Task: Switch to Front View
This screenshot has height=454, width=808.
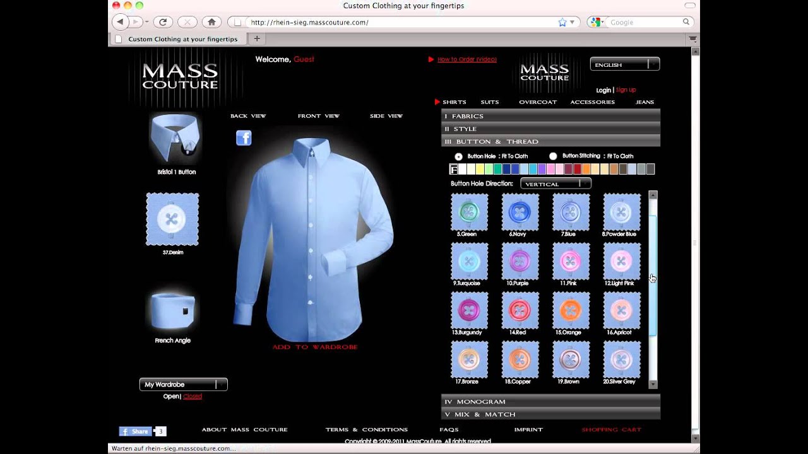Action: pyautogui.click(x=319, y=116)
